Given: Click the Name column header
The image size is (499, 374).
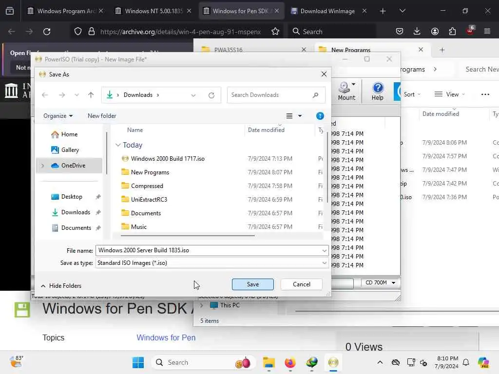Looking at the screenshot, I should [x=135, y=130].
